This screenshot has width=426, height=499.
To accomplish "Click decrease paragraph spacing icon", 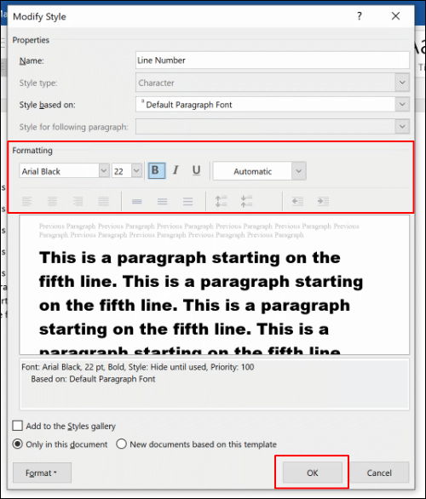I will (246, 201).
